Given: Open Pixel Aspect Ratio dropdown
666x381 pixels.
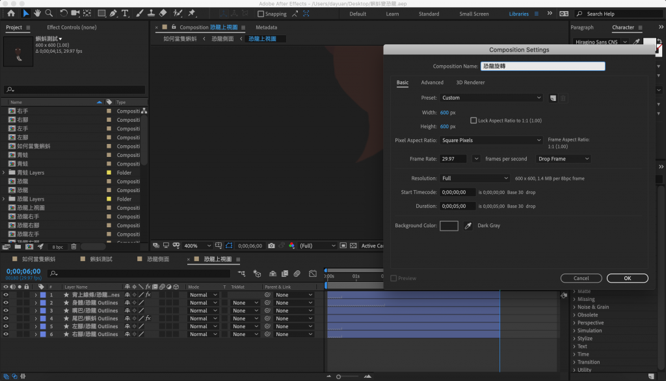Looking at the screenshot, I should click(x=491, y=140).
